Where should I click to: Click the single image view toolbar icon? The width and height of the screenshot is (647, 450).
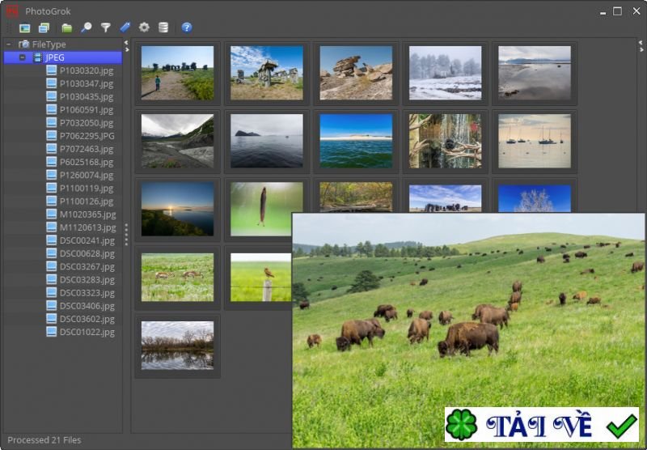point(25,28)
